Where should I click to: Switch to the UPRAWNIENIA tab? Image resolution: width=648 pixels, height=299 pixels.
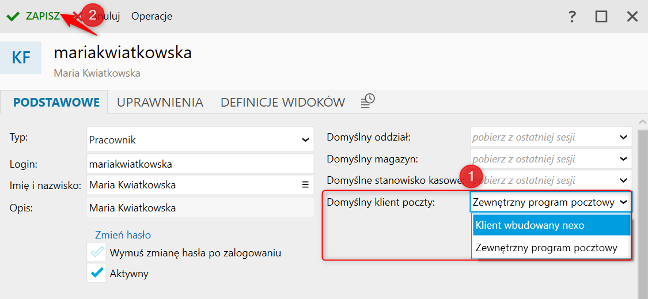[x=160, y=103]
